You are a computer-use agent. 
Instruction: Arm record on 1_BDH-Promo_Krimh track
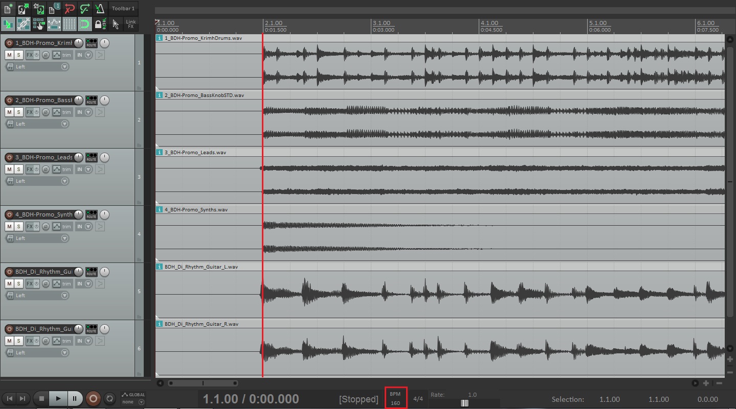(9, 43)
